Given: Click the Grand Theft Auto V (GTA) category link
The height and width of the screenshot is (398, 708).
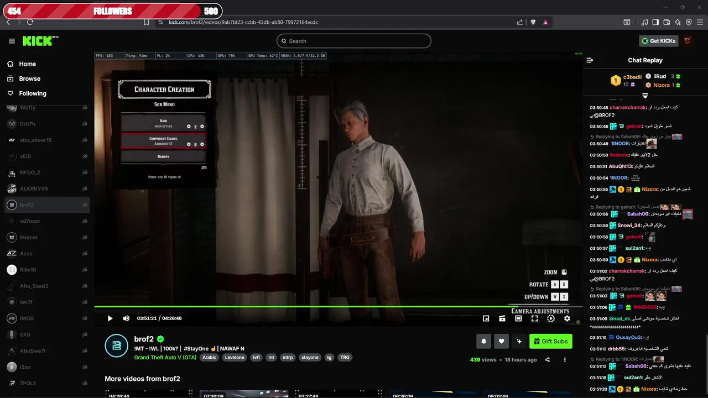Looking at the screenshot, I should [165, 358].
